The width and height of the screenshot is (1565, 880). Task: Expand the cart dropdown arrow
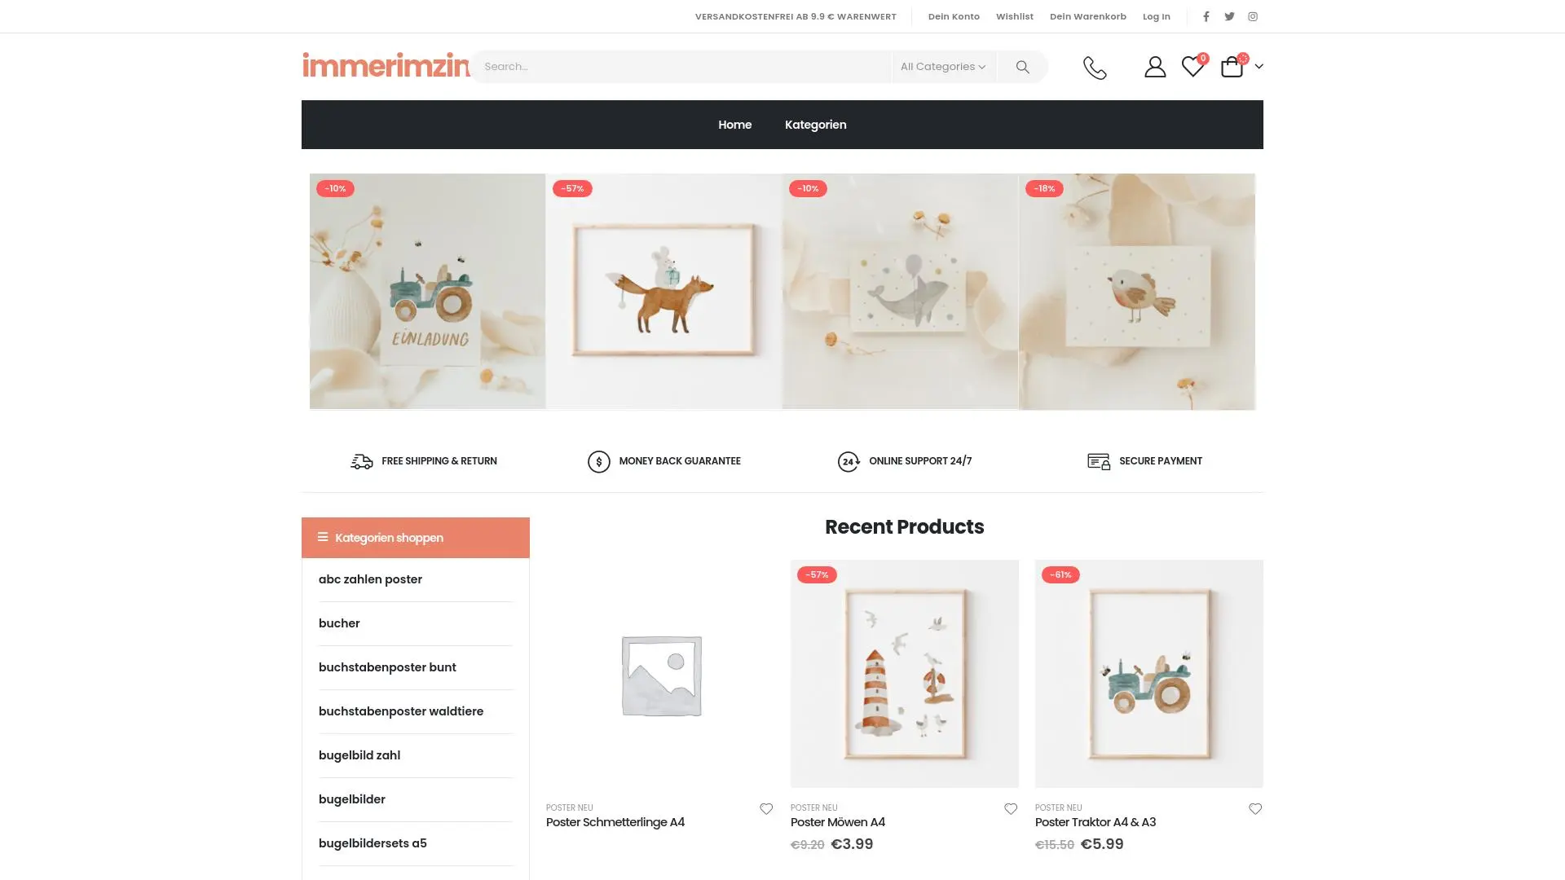tap(1259, 67)
